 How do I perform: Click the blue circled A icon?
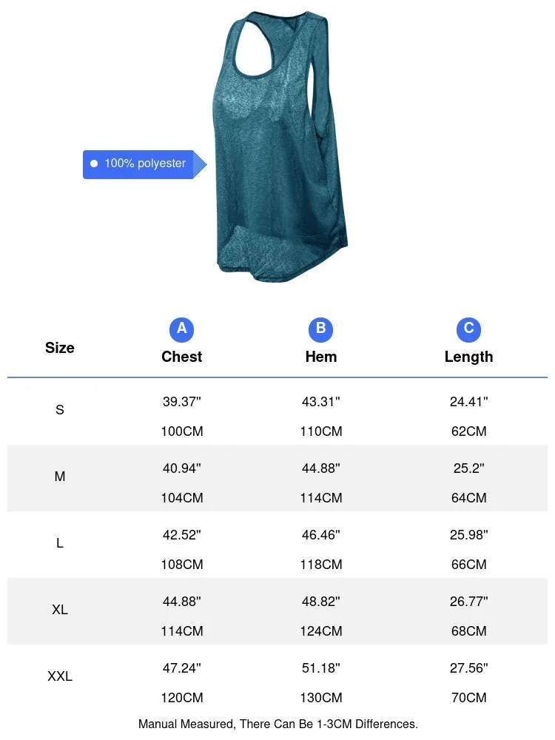click(182, 329)
